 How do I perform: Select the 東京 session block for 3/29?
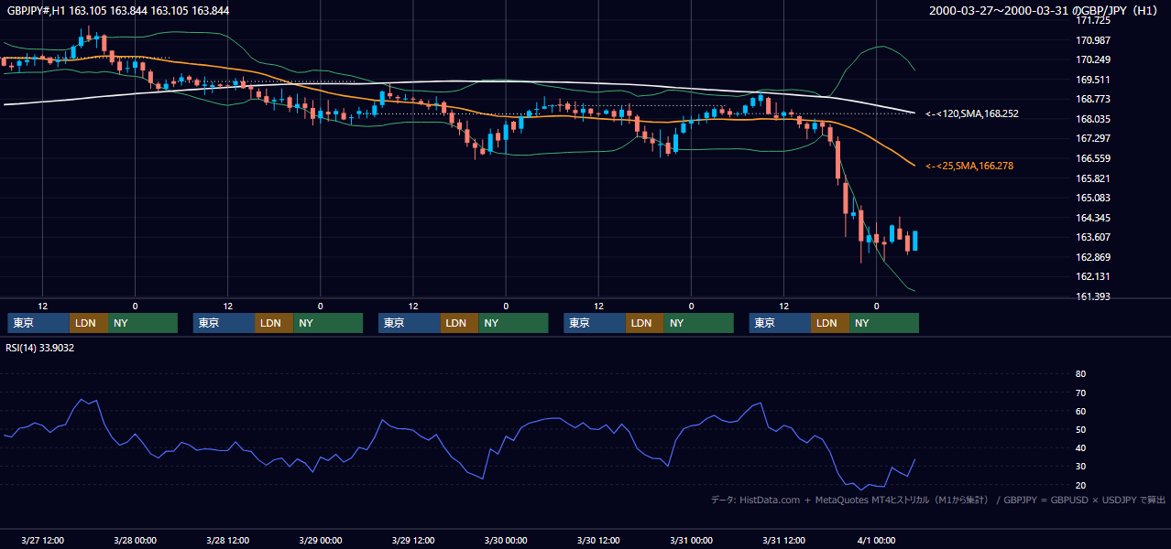[409, 323]
